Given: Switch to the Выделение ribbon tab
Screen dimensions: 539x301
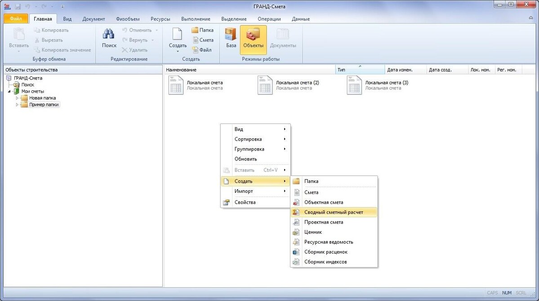Looking at the screenshot, I should (x=234, y=19).
